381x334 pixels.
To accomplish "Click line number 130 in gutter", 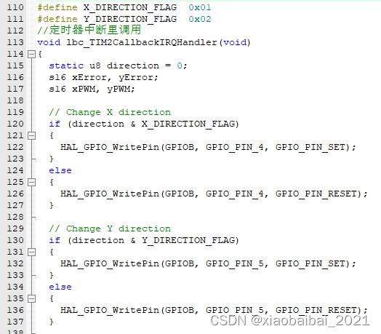I will click(x=15, y=240).
